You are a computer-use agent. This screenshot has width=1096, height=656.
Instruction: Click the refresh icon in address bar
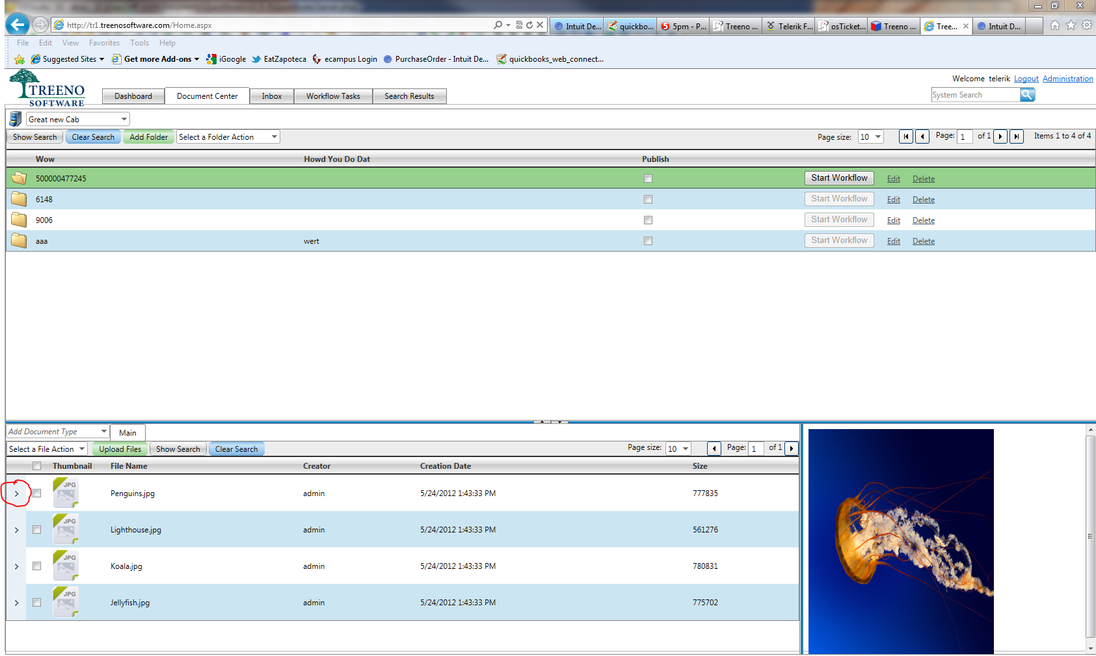click(x=529, y=25)
